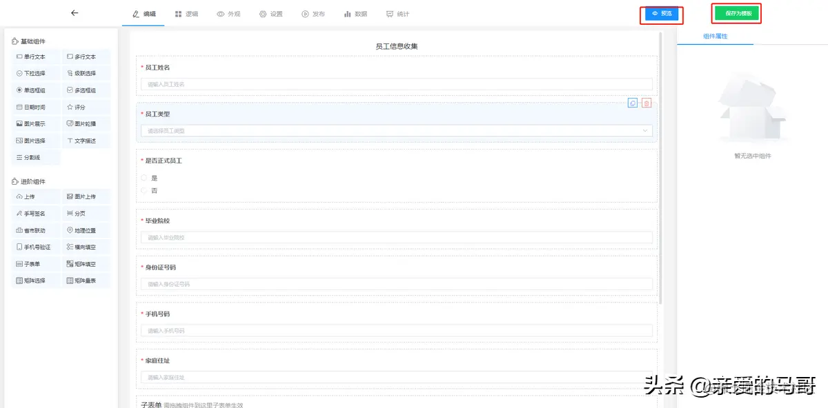Select the 图片展示 component
Screen dimensions: 828x408
point(36,124)
